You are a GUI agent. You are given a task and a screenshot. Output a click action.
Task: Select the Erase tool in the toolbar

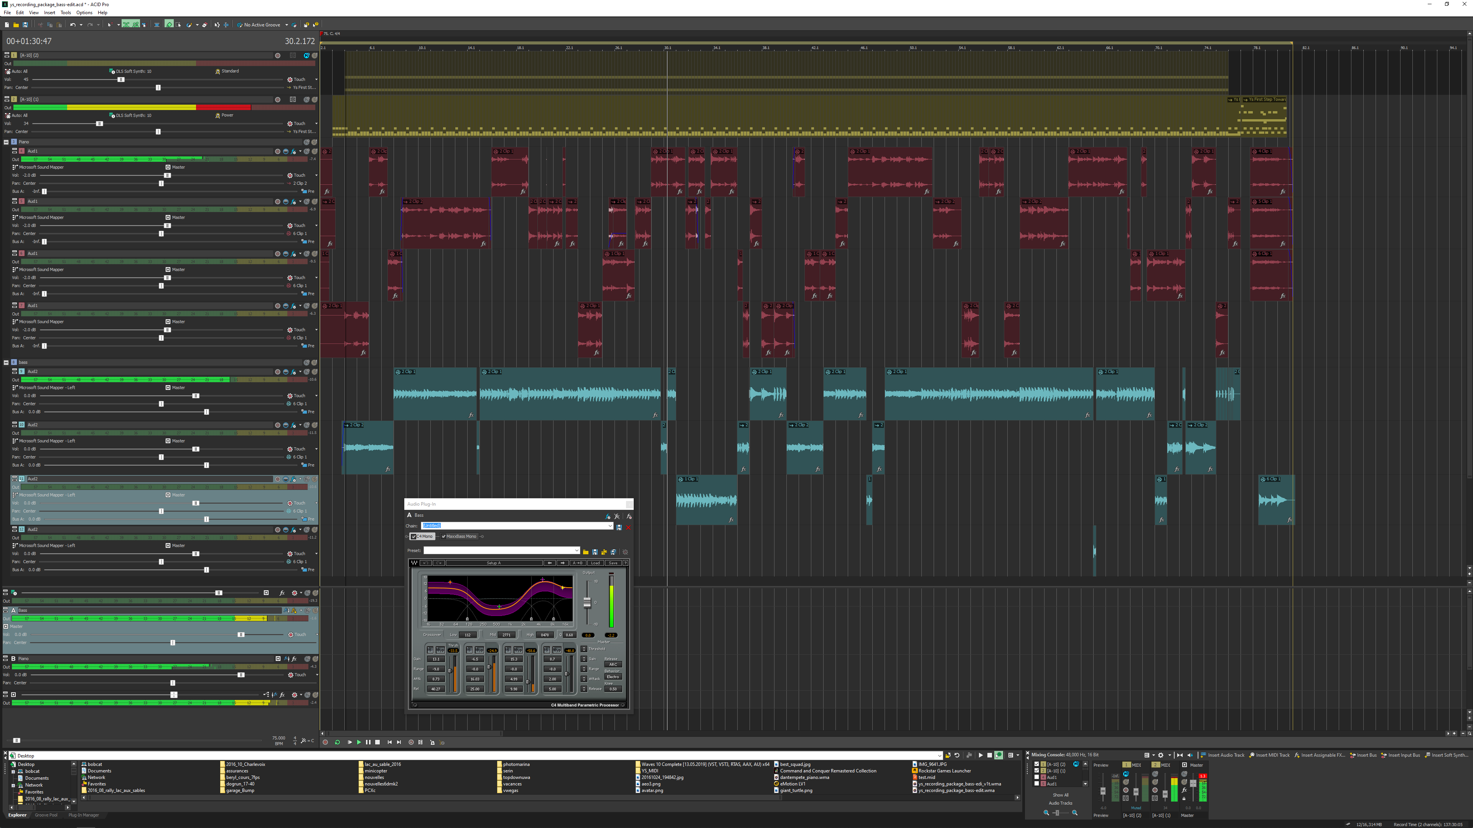pos(205,25)
